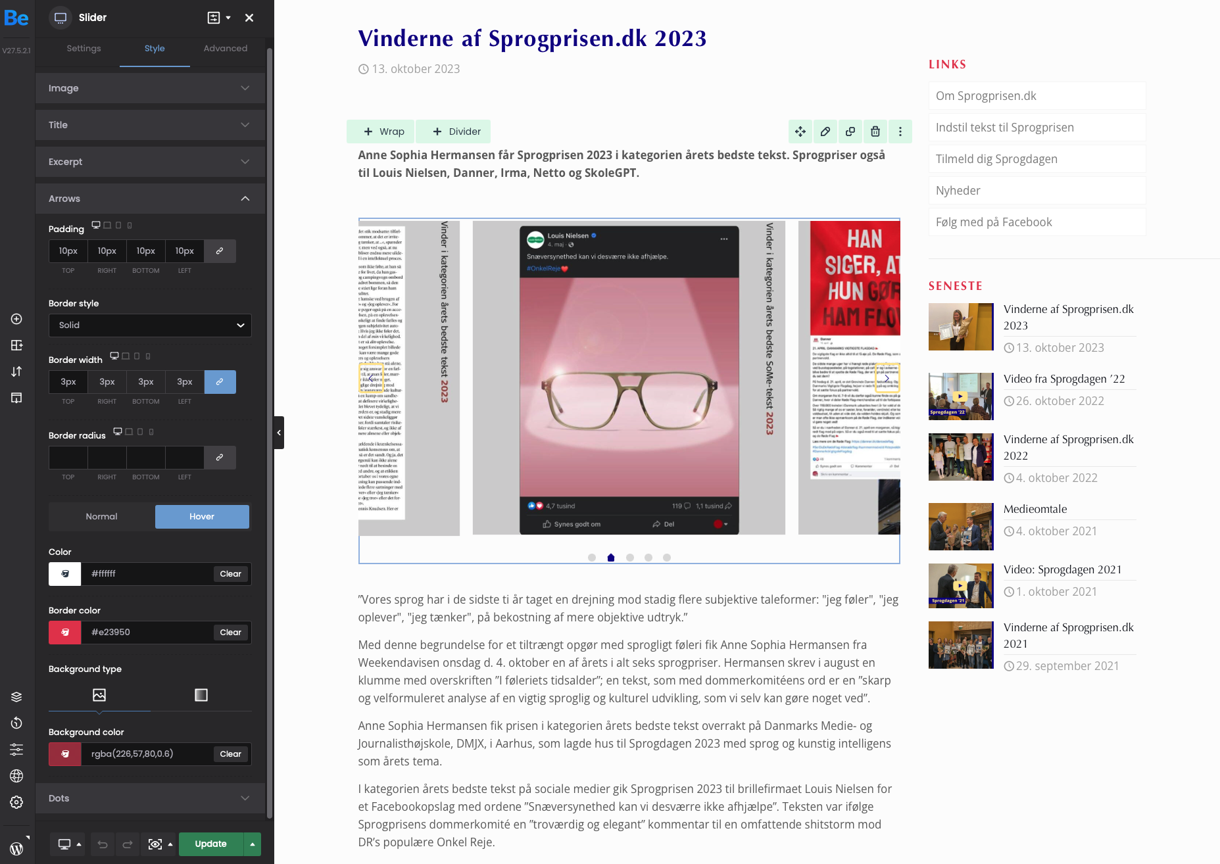Open the sections layout icon in left sidebar
1220x864 pixels.
point(16,345)
